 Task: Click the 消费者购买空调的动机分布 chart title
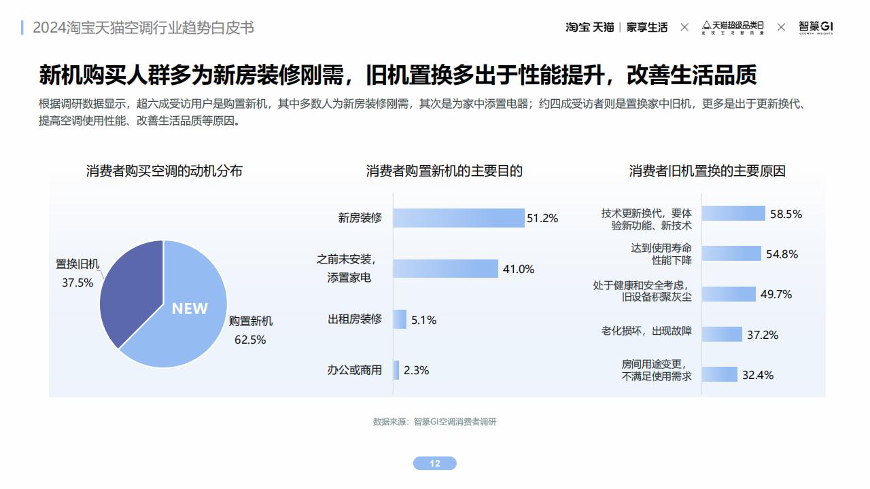click(164, 171)
